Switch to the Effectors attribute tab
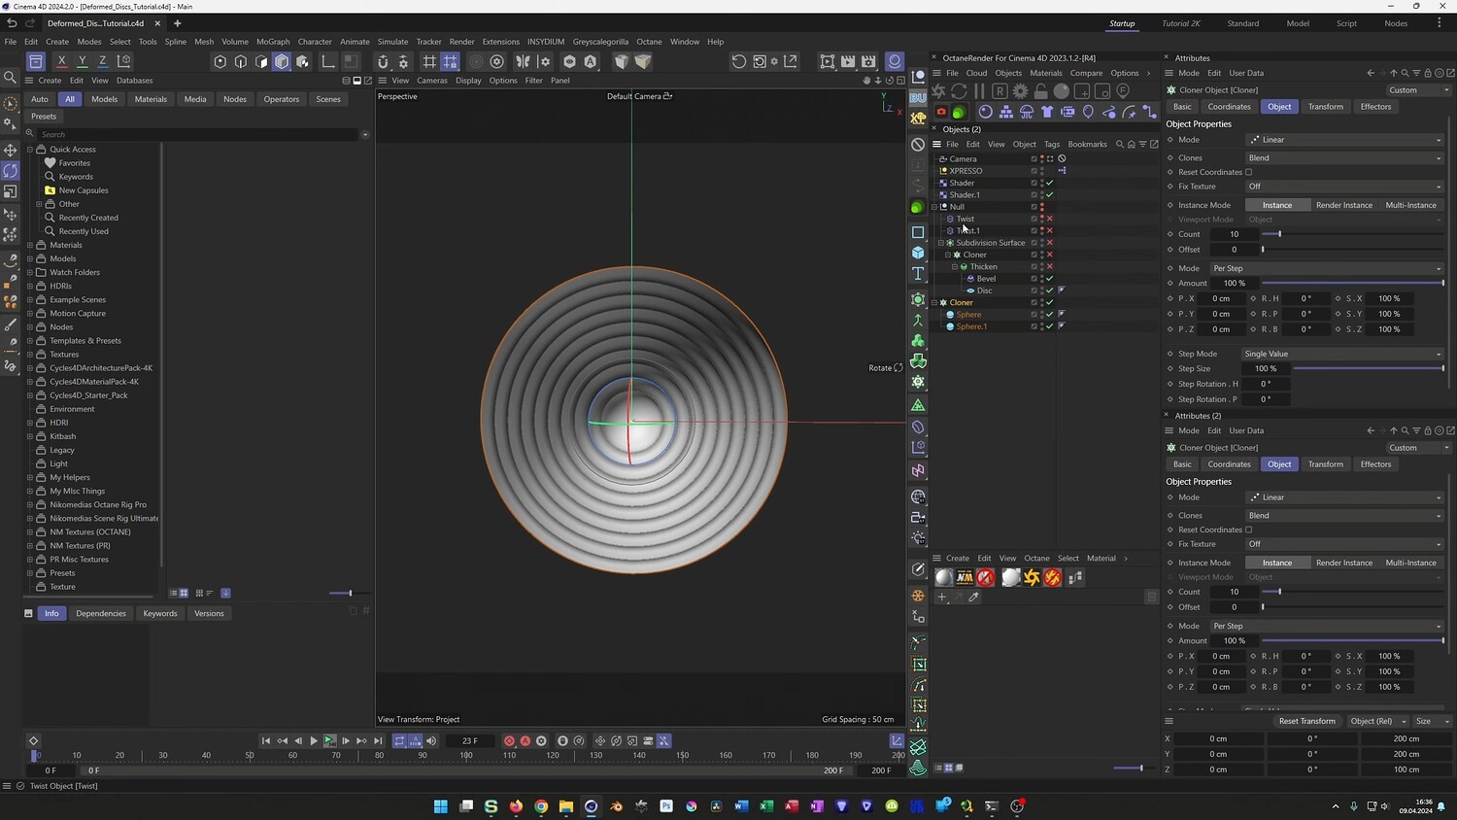The image size is (1457, 820). [1375, 107]
